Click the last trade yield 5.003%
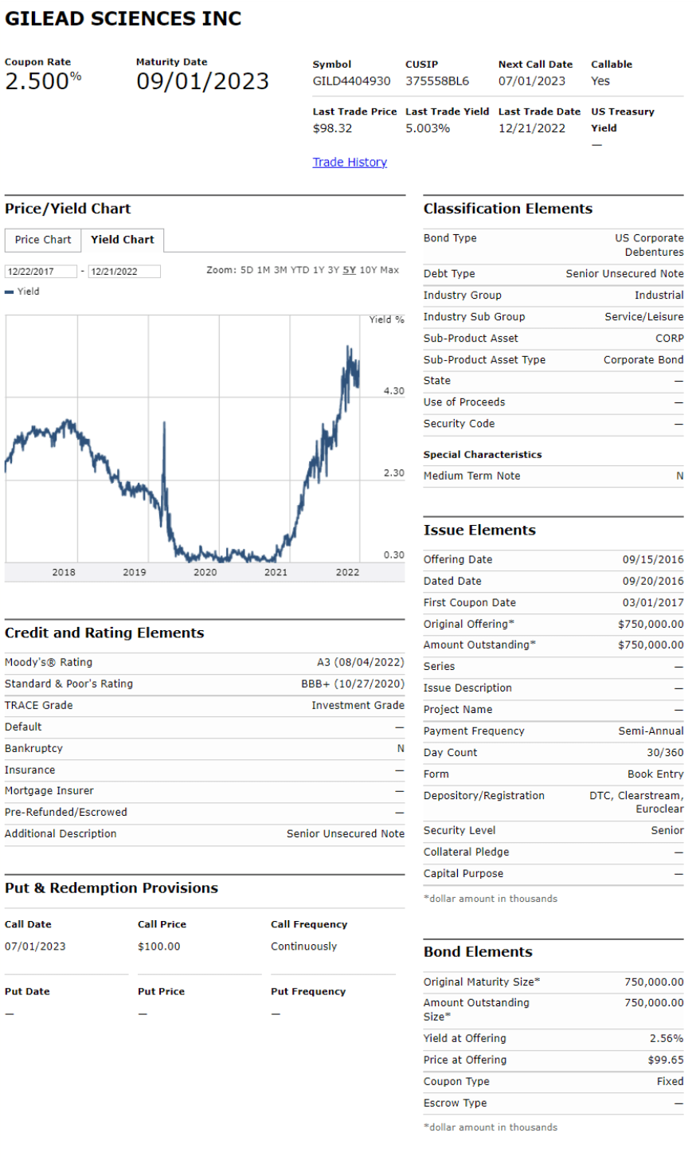This screenshot has height=1160, width=700. [x=428, y=128]
